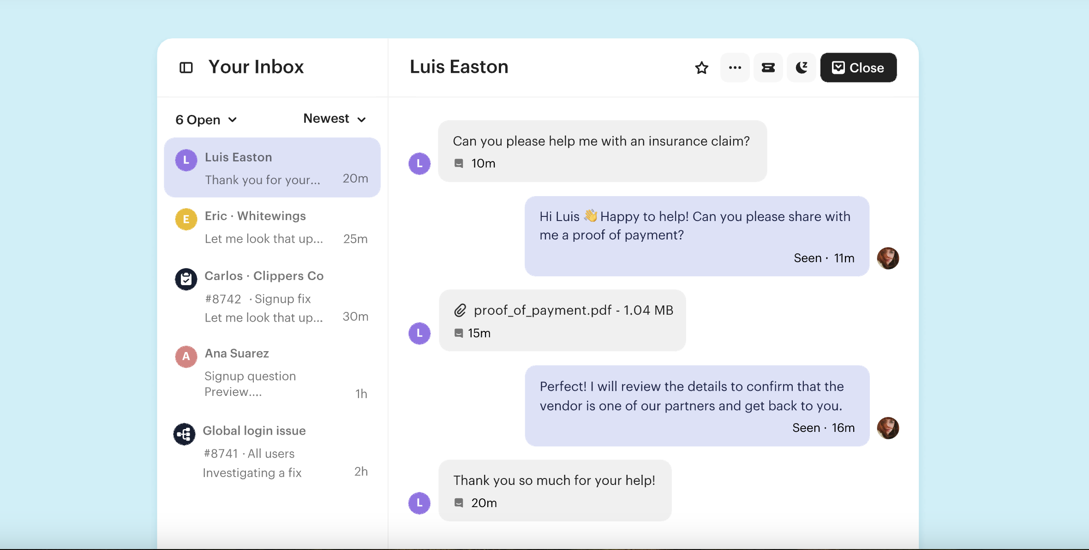Click Carlos ticket clipboard avatar icon

(x=186, y=279)
